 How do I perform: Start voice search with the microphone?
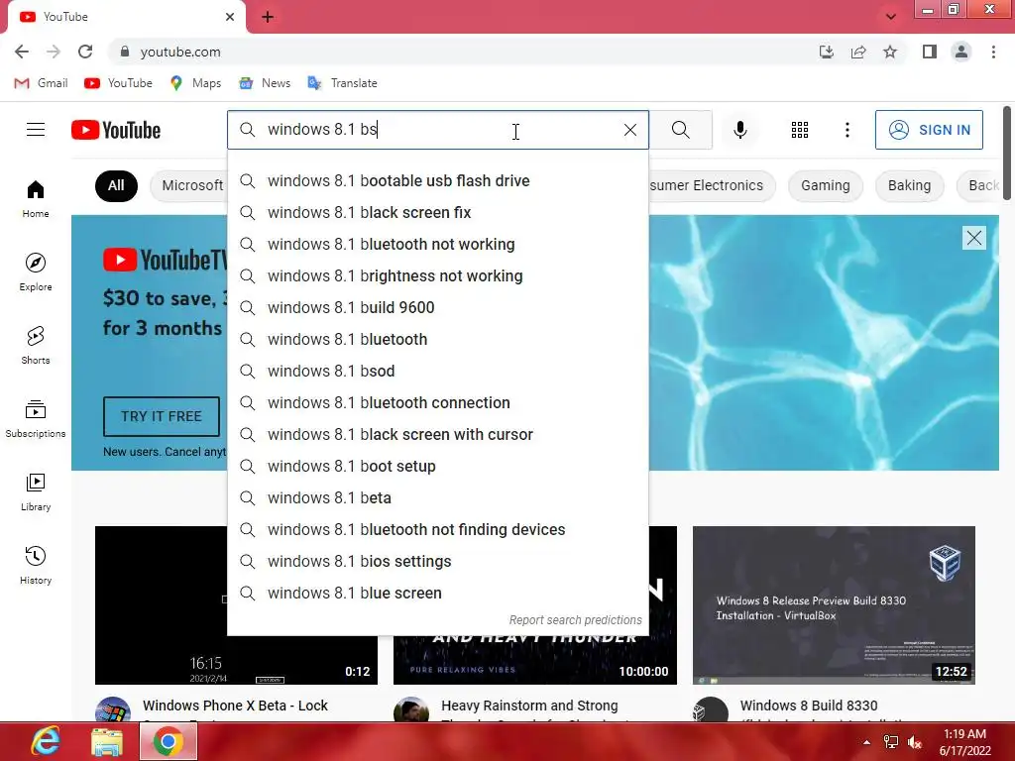(739, 130)
